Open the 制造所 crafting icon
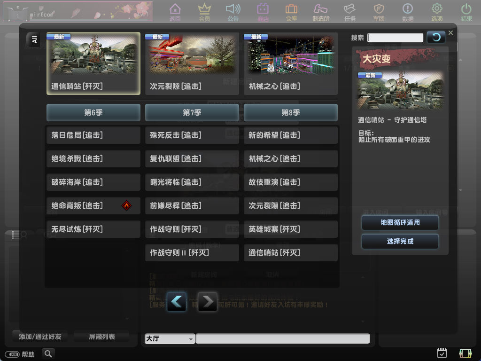481x361 pixels. pyautogui.click(x=321, y=12)
